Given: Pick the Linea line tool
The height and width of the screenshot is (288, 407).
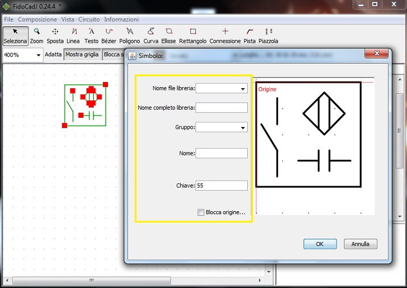Looking at the screenshot, I should click(73, 35).
